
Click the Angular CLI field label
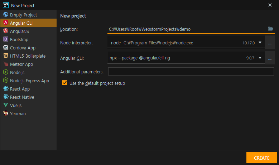click(x=72, y=58)
